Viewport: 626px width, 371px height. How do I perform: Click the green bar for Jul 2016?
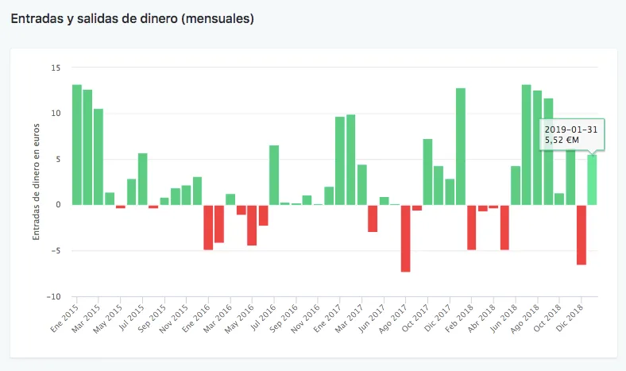[x=274, y=175]
